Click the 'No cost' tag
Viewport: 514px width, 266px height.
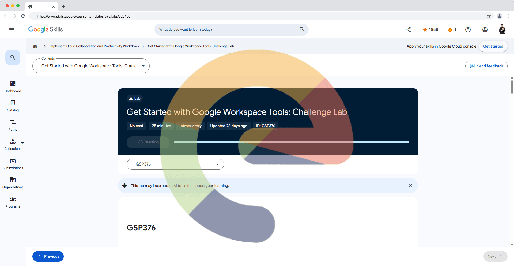point(137,126)
